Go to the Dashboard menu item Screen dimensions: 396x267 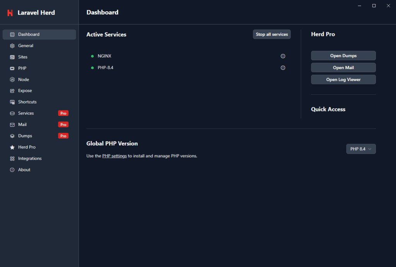(x=39, y=34)
